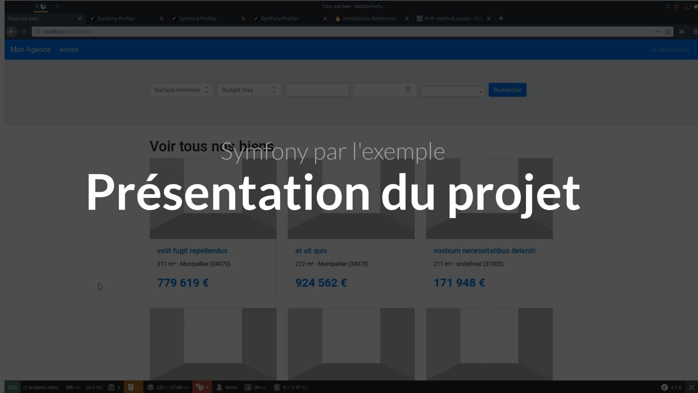Open the exception warning in the debug toolbar
Viewport: 698px width, 393px height.
(x=133, y=387)
